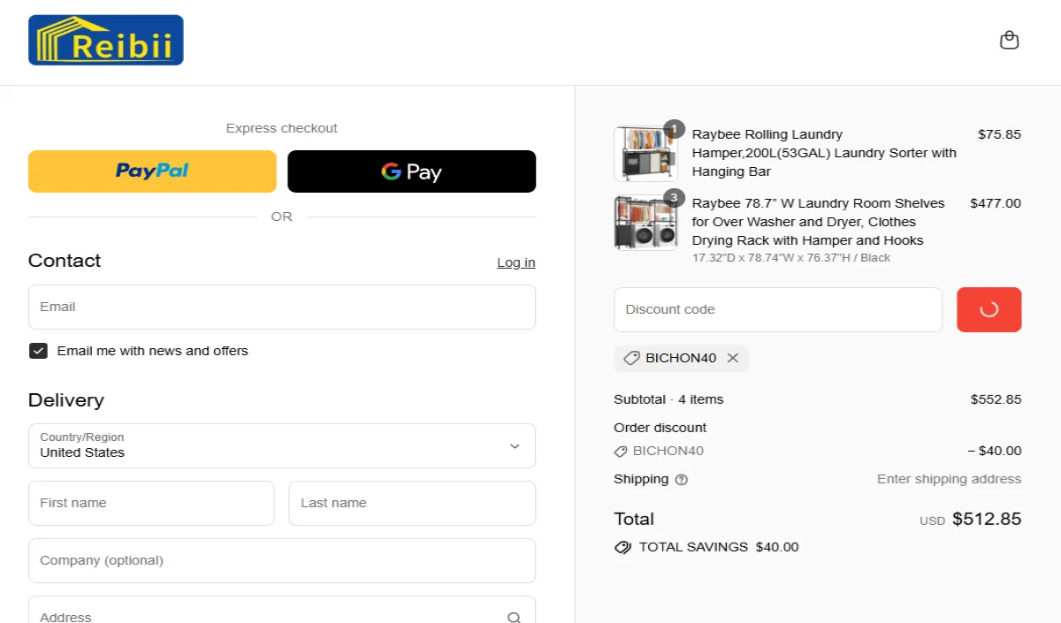Click the Company (optional) field
The height and width of the screenshot is (623, 1061).
click(x=281, y=560)
